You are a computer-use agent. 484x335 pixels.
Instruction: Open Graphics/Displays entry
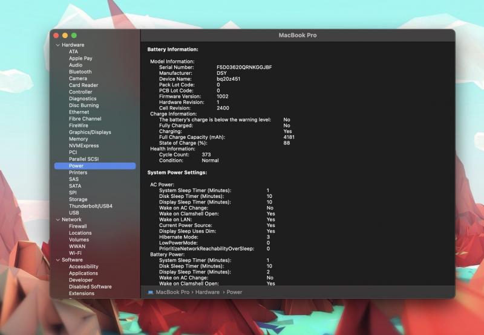90,132
